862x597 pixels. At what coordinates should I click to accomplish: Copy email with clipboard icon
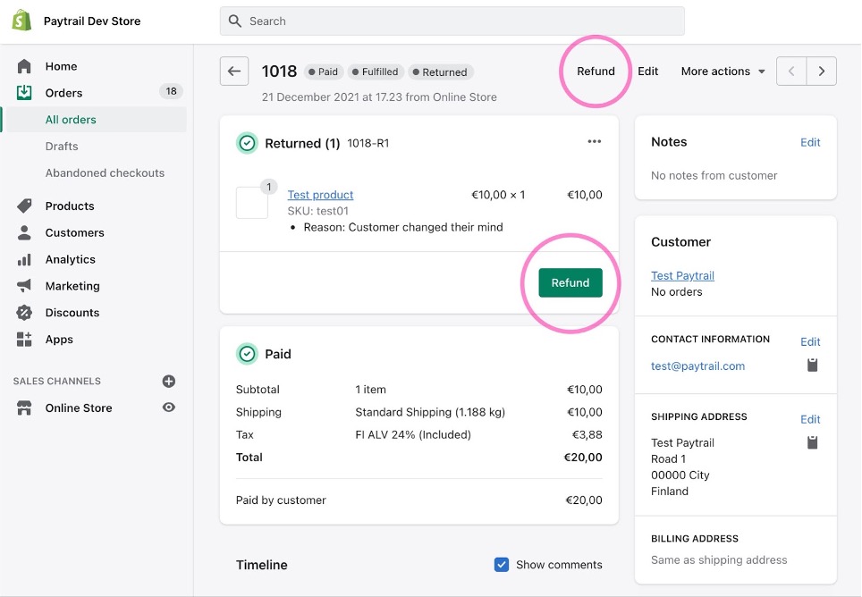pos(812,366)
